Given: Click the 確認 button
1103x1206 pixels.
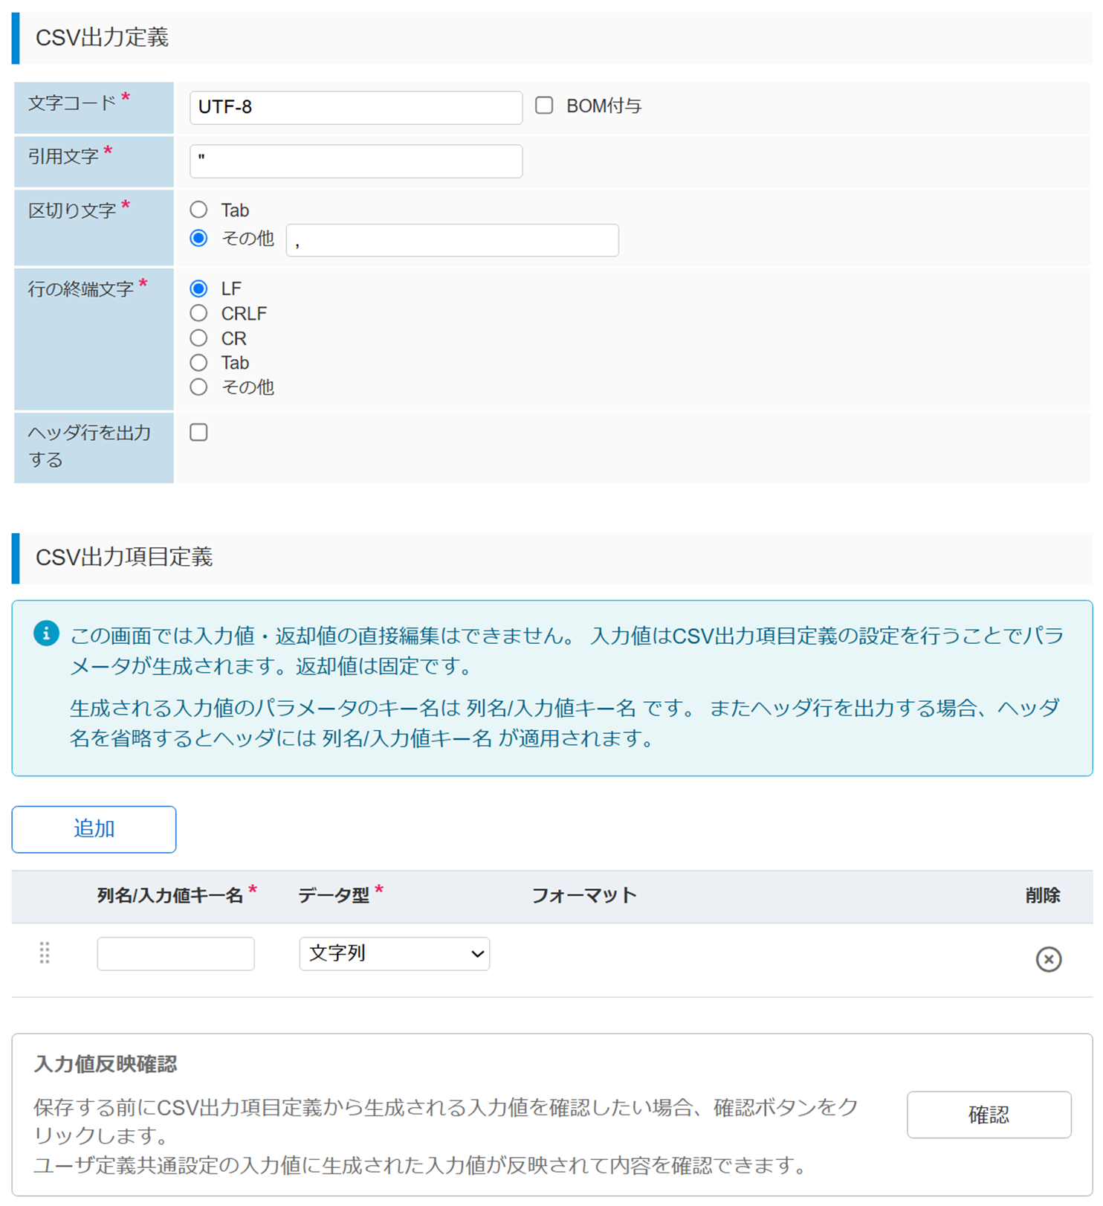Looking at the screenshot, I should tap(989, 1114).
